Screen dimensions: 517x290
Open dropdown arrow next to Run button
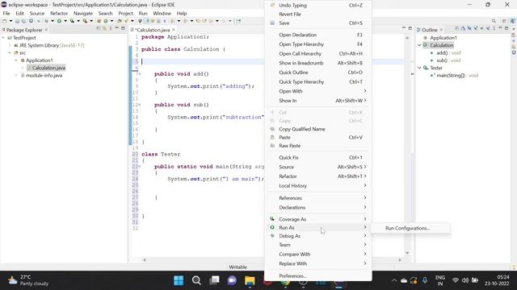click(x=65, y=21)
